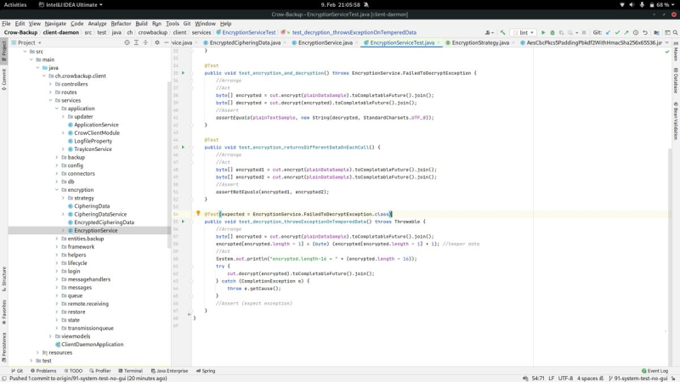Open the Event Log

coord(654,371)
